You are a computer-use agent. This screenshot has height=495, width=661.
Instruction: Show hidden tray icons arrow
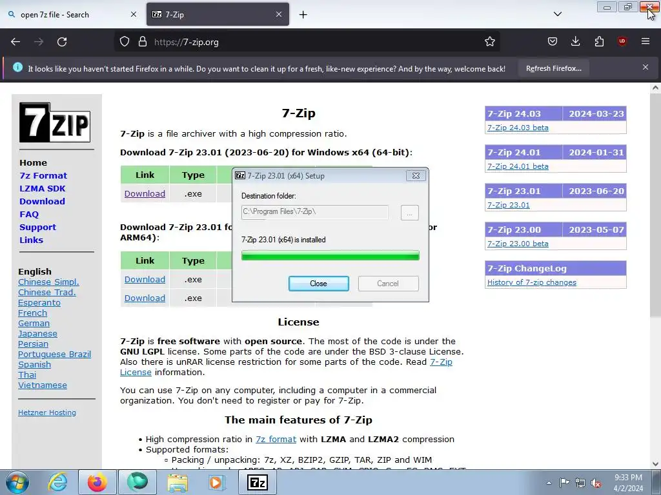click(x=549, y=483)
